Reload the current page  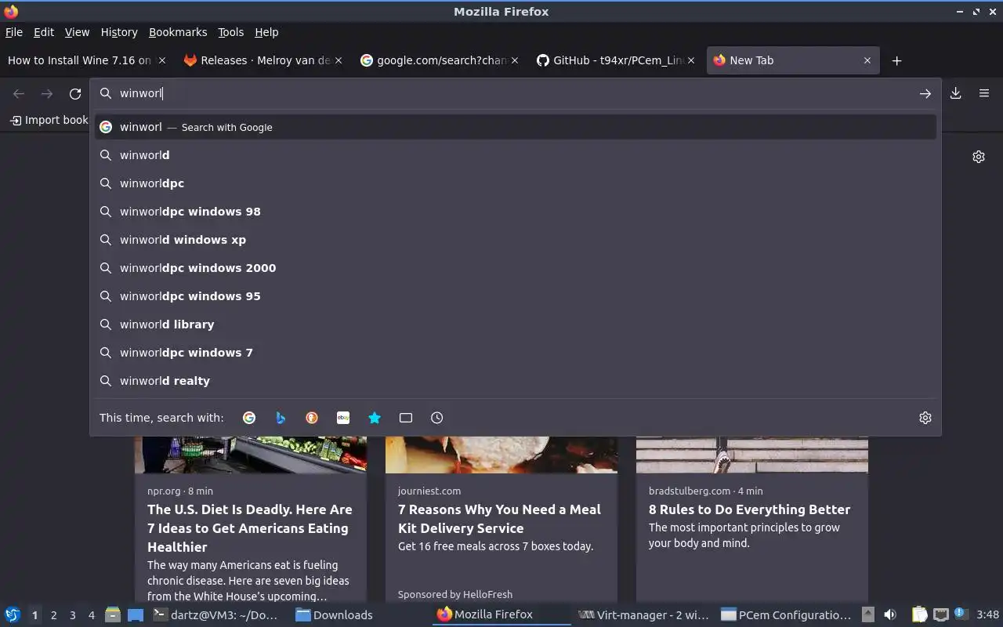tap(75, 93)
